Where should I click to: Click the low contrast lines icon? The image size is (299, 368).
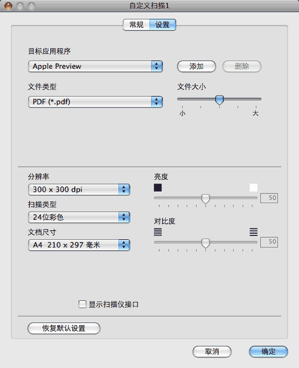158,232
